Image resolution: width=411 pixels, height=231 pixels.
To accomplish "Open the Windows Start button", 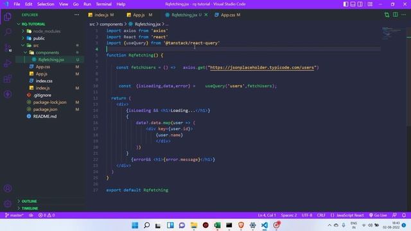I will (x=135, y=225).
